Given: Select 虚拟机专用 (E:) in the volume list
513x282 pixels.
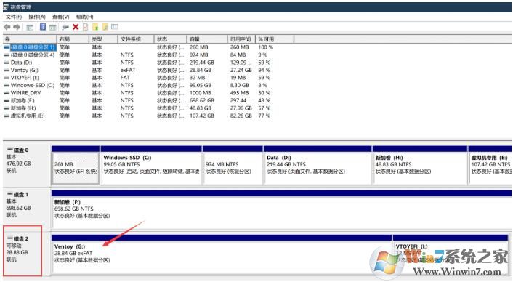Looking at the screenshot, I should (x=28, y=116).
